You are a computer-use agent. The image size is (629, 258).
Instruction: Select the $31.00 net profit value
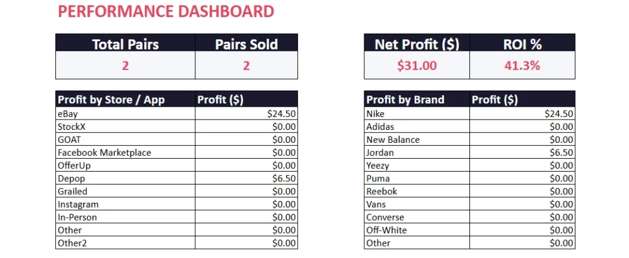coord(416,66)
